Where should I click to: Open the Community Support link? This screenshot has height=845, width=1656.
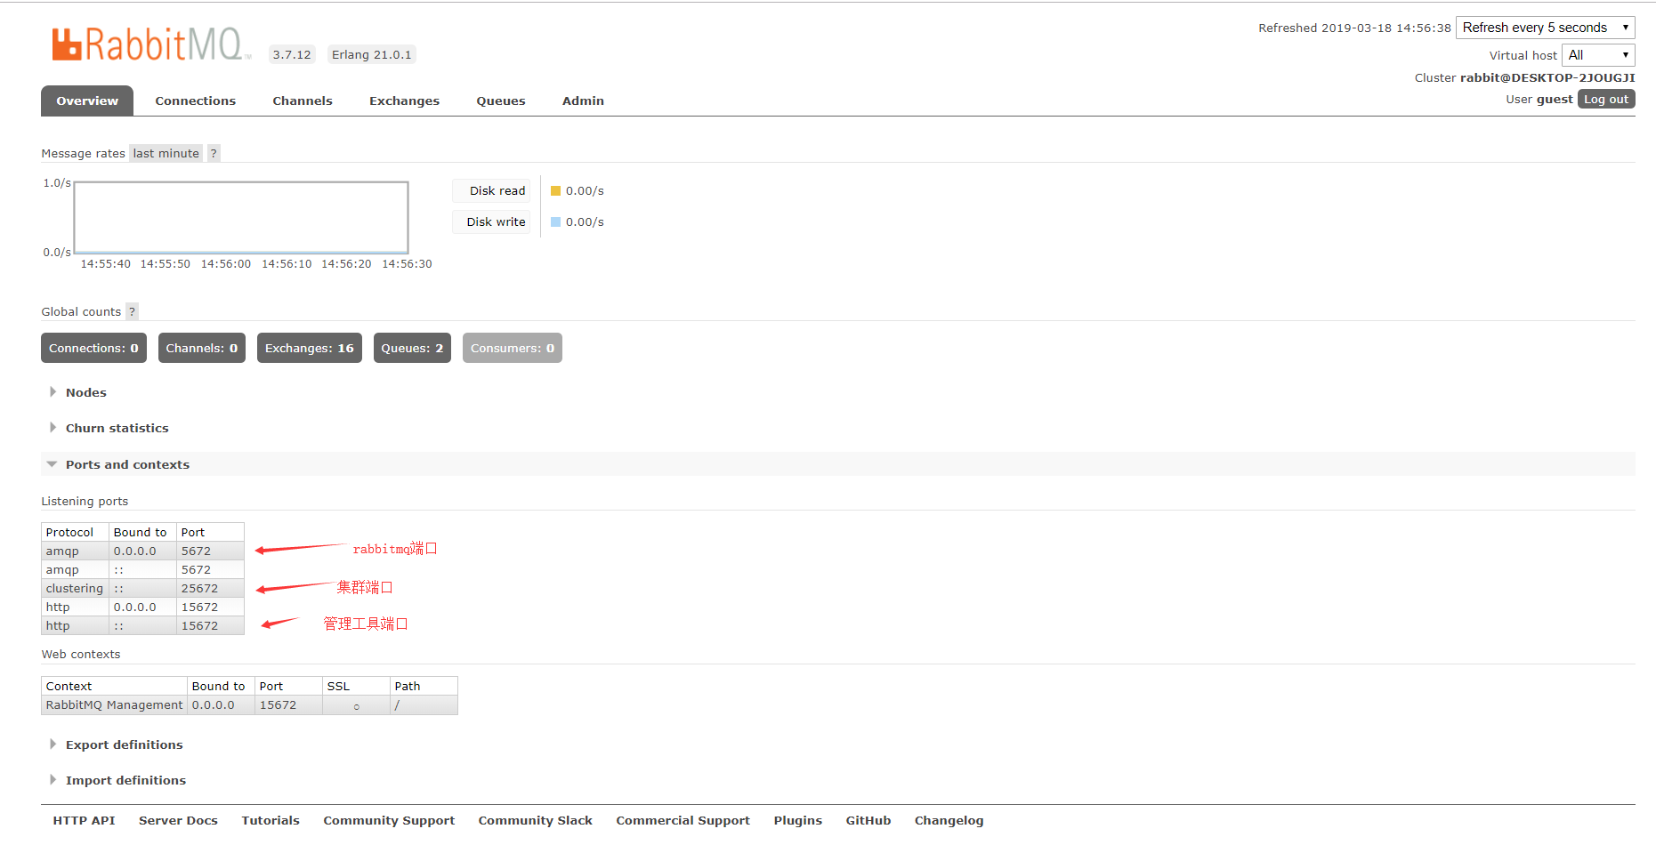[x=389, y=820]
